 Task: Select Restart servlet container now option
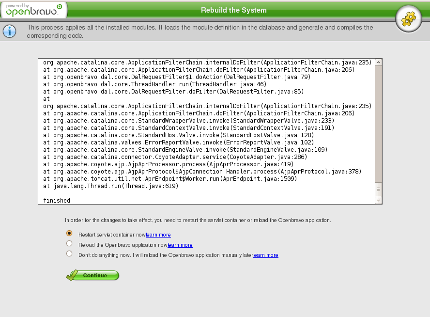point(69,233)
